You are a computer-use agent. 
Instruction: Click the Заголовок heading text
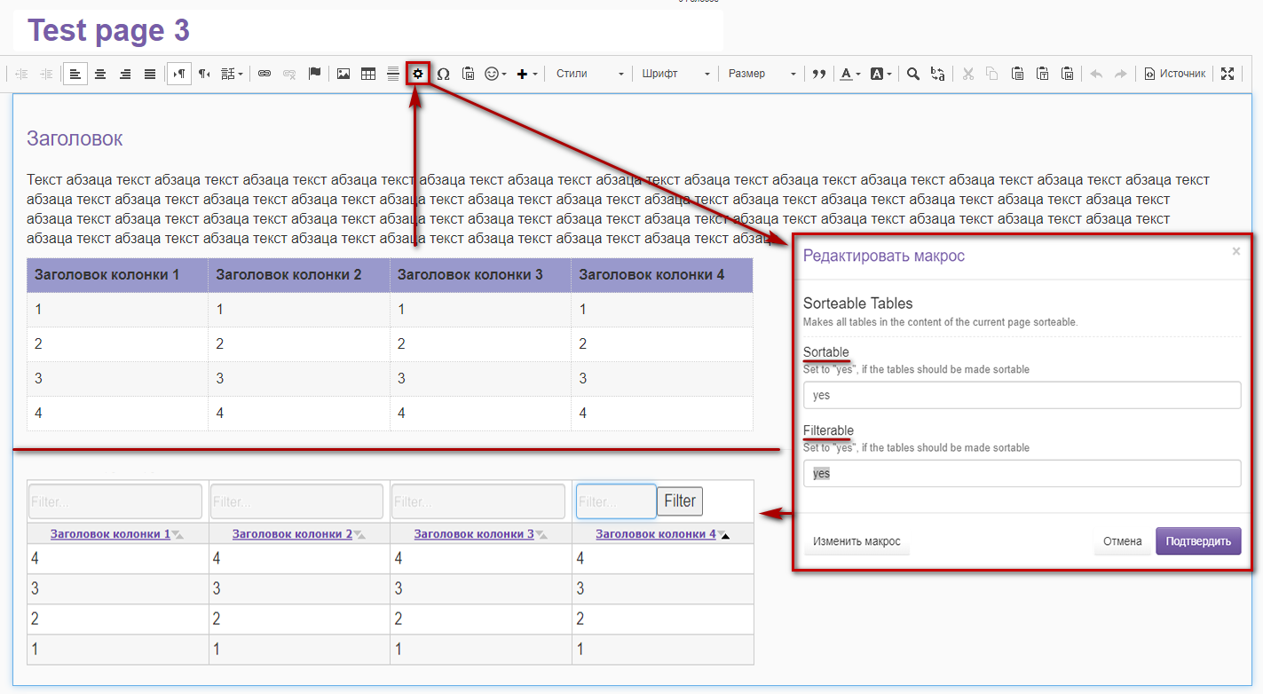[75, 138]
